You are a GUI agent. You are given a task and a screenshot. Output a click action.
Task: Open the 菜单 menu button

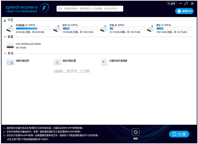tap(171, 4)
